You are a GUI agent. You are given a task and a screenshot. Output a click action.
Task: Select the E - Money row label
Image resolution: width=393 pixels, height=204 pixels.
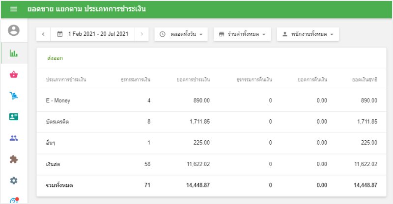click(58, 101)
